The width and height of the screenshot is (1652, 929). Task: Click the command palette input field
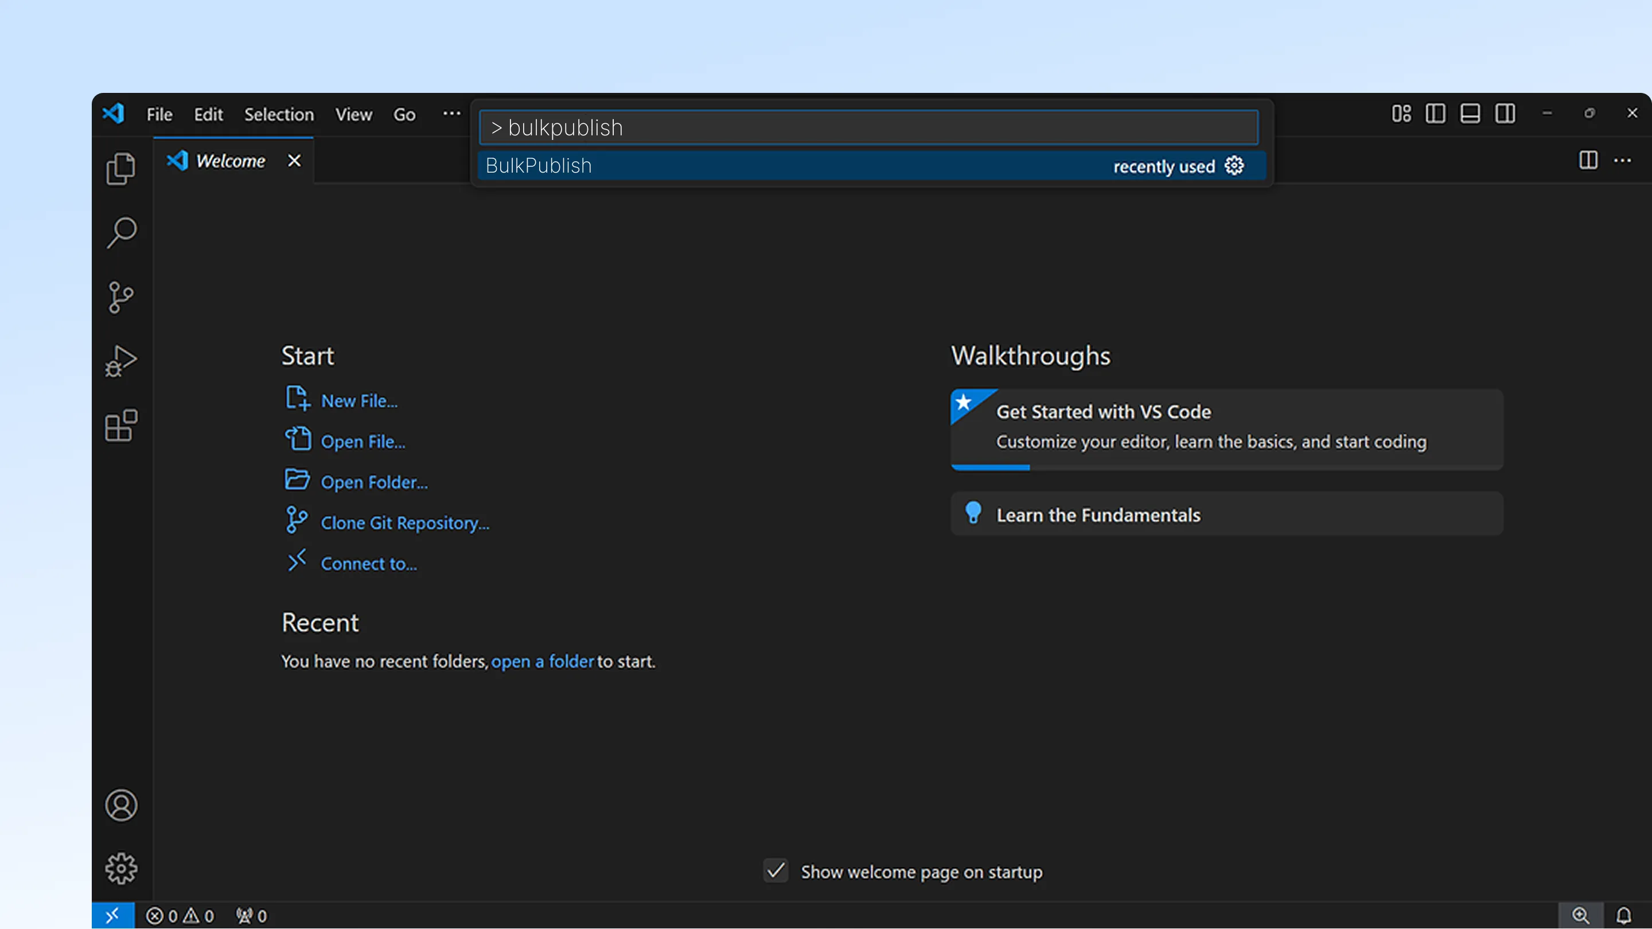[869, 127]
